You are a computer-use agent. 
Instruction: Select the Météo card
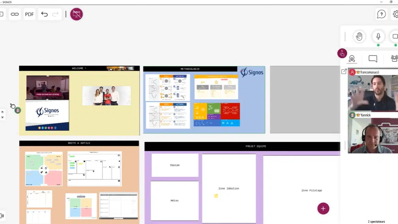[x=175, y=201]
